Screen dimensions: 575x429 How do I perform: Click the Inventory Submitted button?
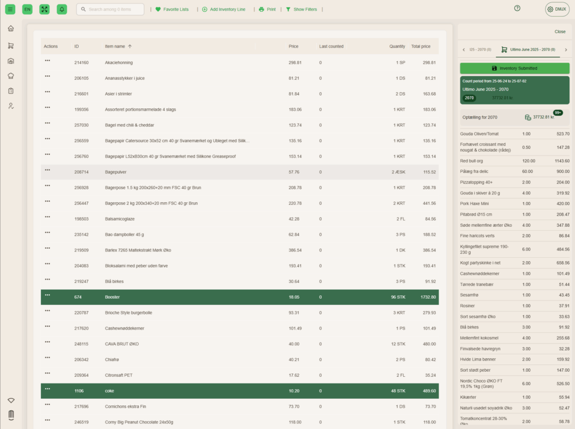(x=514, y=68)
